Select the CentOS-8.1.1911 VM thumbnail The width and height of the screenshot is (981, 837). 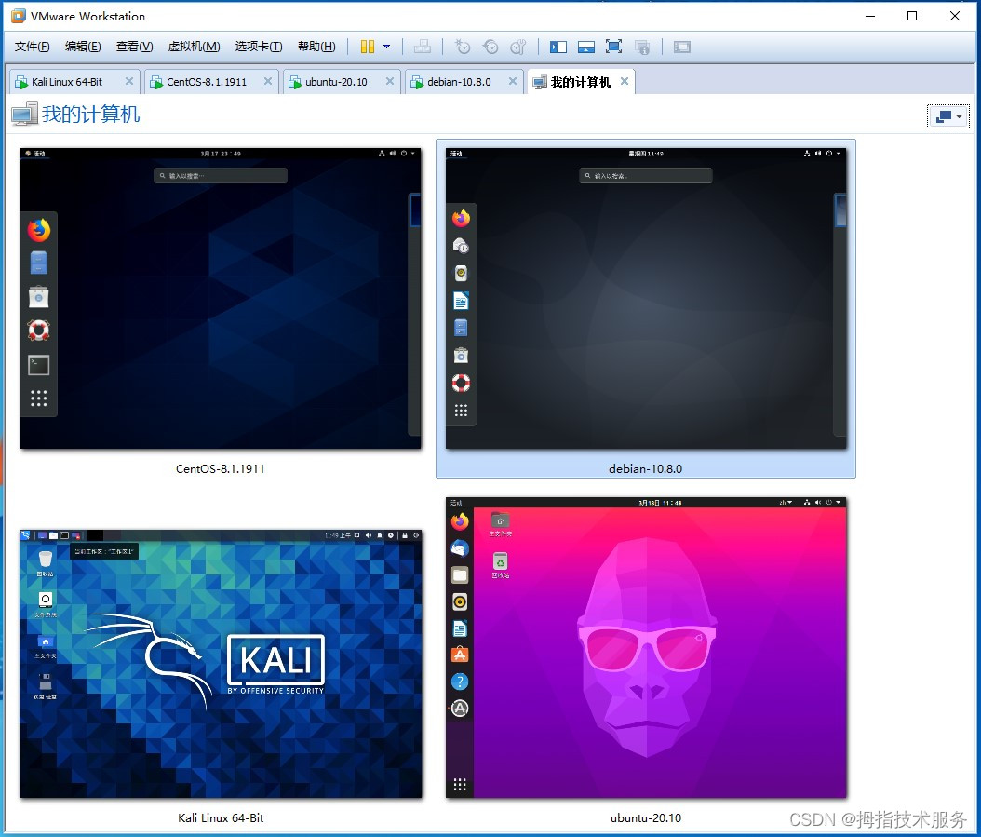221,299
